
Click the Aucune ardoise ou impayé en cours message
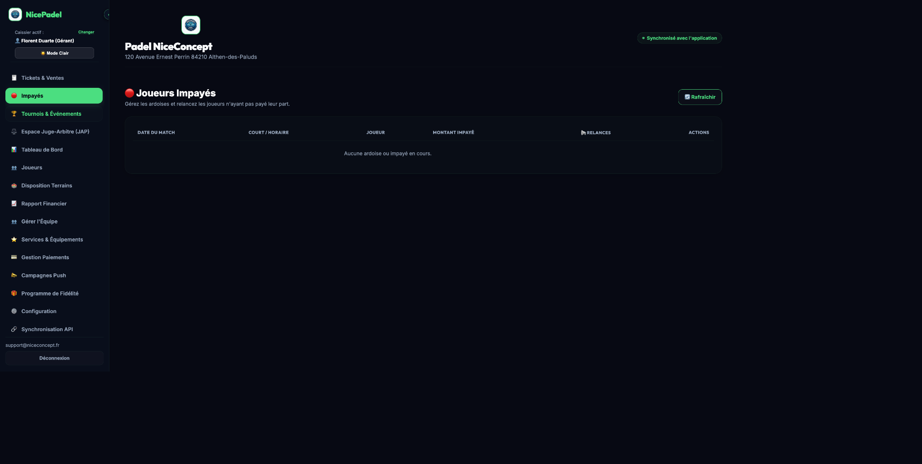(388, 154)
